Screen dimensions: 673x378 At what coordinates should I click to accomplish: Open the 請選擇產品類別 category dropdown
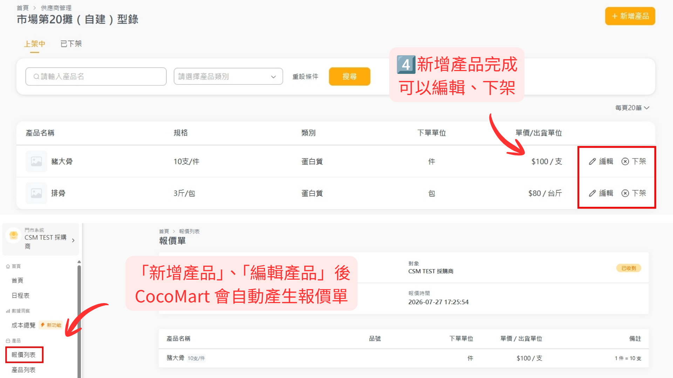(228, 76)
